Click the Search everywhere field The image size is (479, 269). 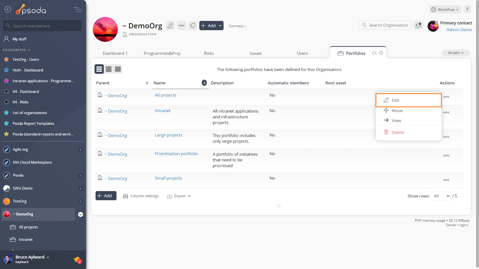point(42,26)
